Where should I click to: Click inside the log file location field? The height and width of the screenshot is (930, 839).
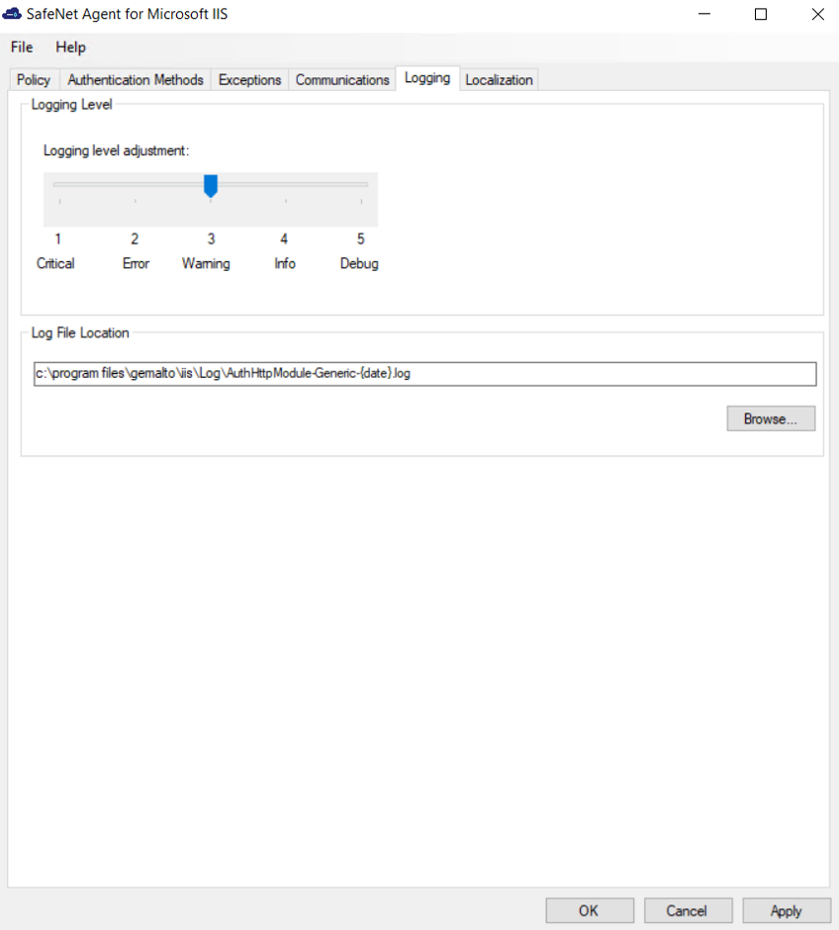point(424,373)
